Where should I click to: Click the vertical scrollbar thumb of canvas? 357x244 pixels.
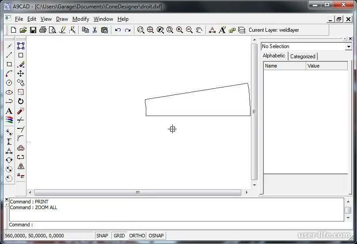click(x=254, y=112)
